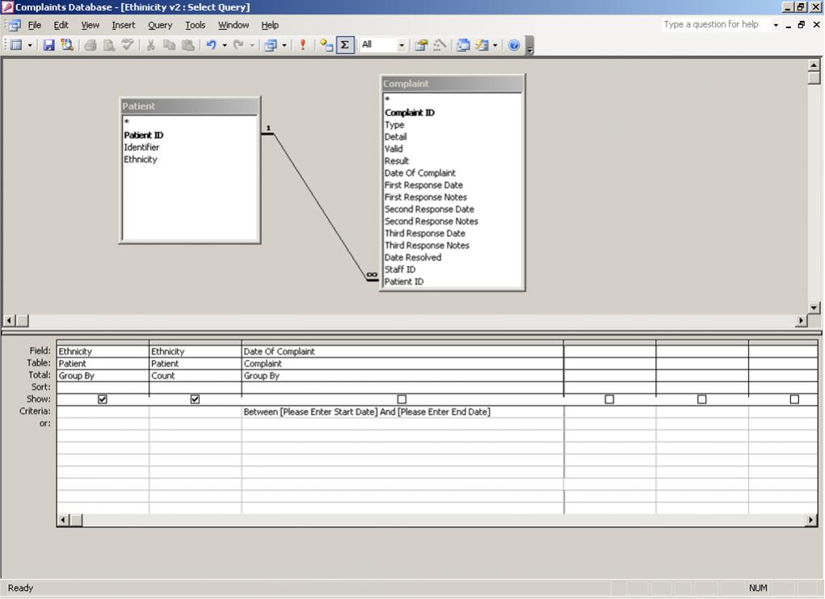The height and width of the screenshot is (599, 825).
Task: Open the help question dropdown arrow
Action: coord(776,25)
